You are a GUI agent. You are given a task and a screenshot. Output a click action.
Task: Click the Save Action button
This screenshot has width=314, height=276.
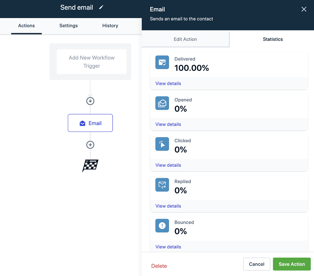pyautogui.click(x=291, y=264)
